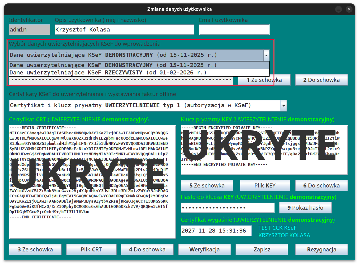
Task: Expand the certificate type dropdown arrow
Action: point(283,106)
